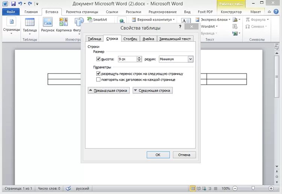
Task: Click Страница: 1 из 1 page indicator
Action: tap(18, 188)
